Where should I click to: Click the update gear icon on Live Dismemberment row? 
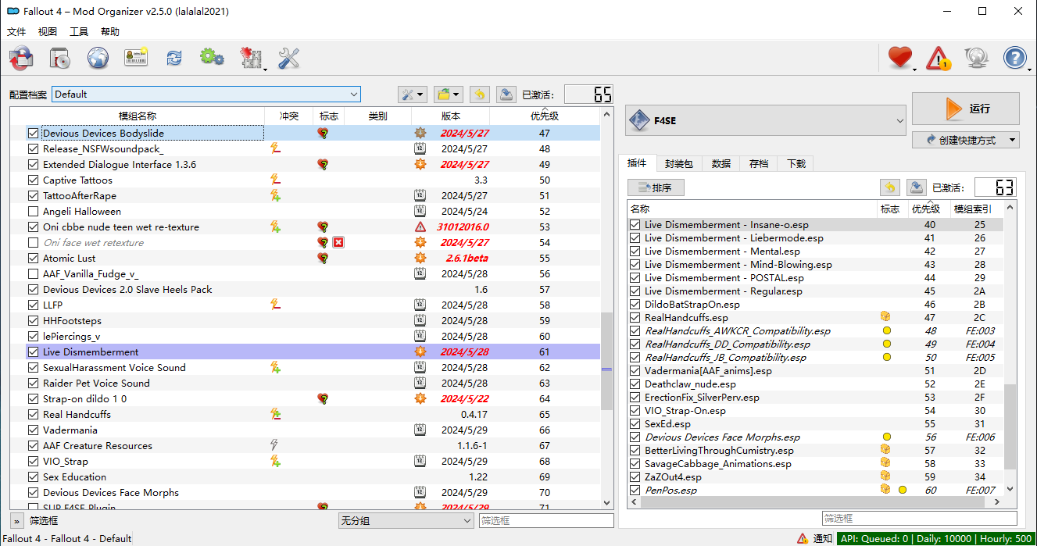420,352
